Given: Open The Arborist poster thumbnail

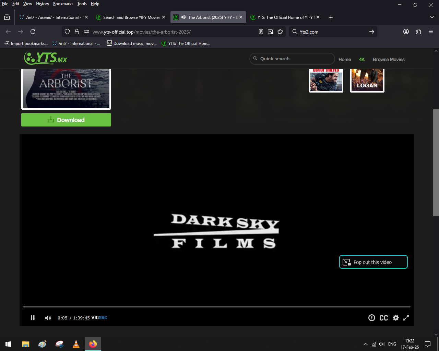Looking at the screenshot, I should tap(66, 89).
